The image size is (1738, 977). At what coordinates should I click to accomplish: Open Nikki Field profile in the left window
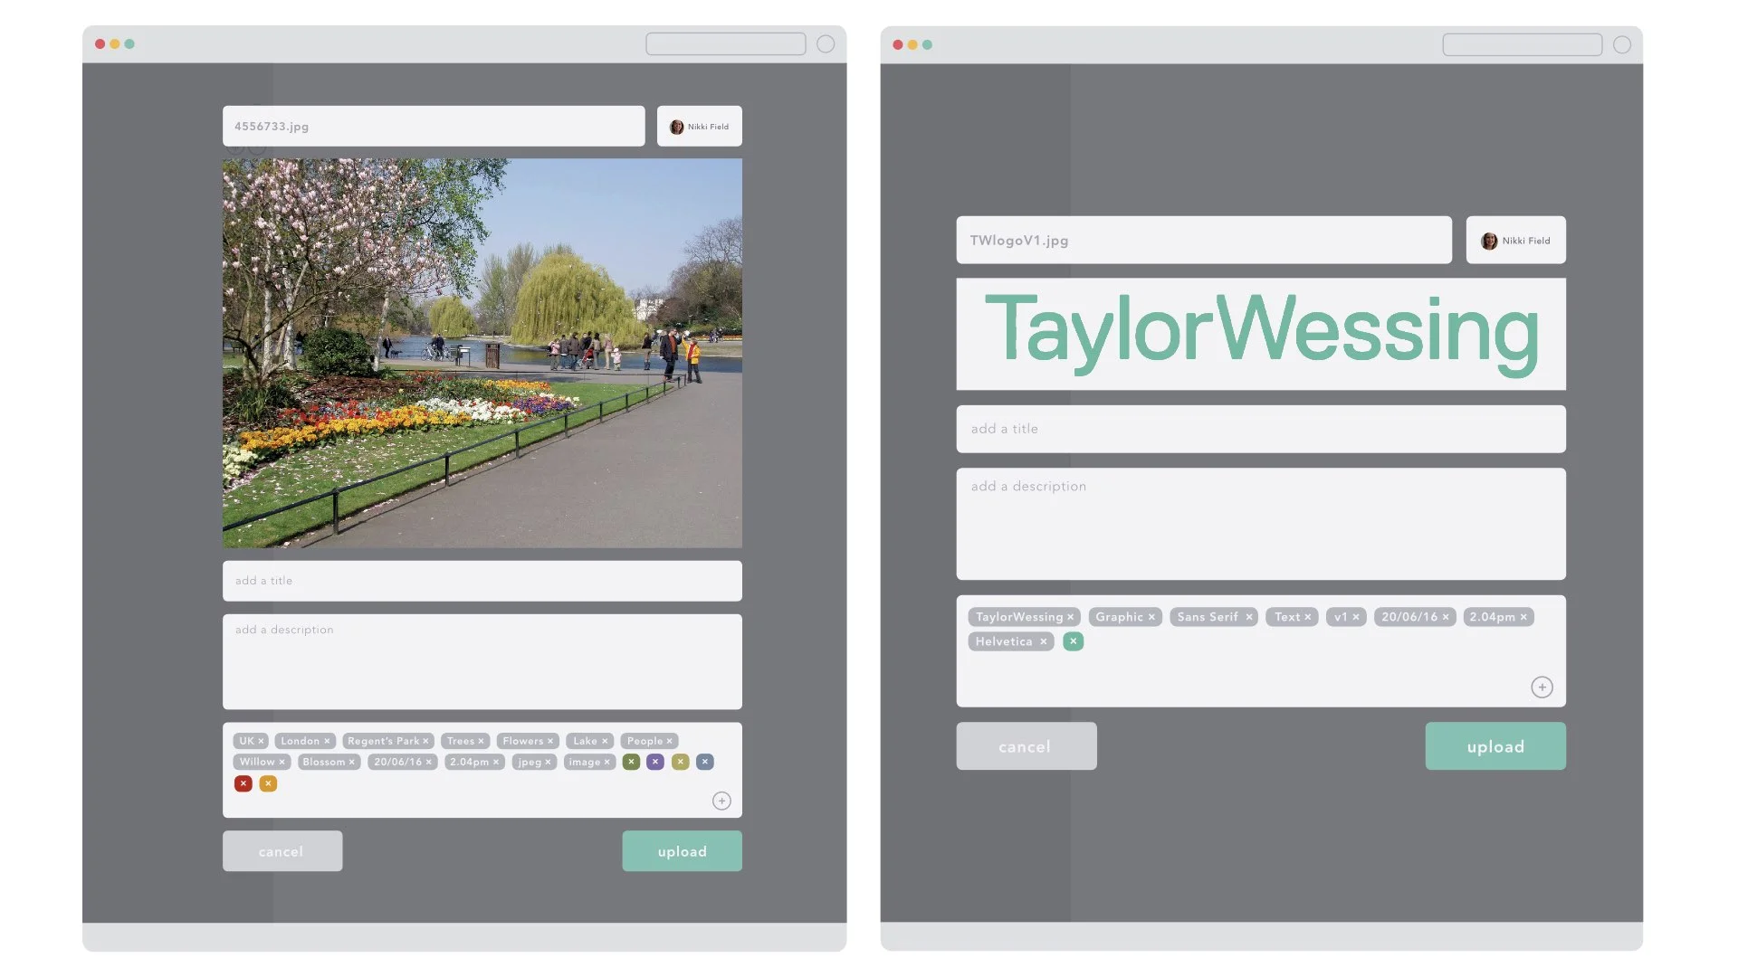[x=700, y=127]
